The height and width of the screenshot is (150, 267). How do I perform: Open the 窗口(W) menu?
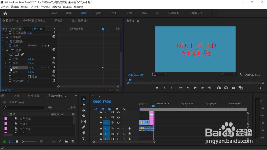pyautogui.click(x=67, y=7)
